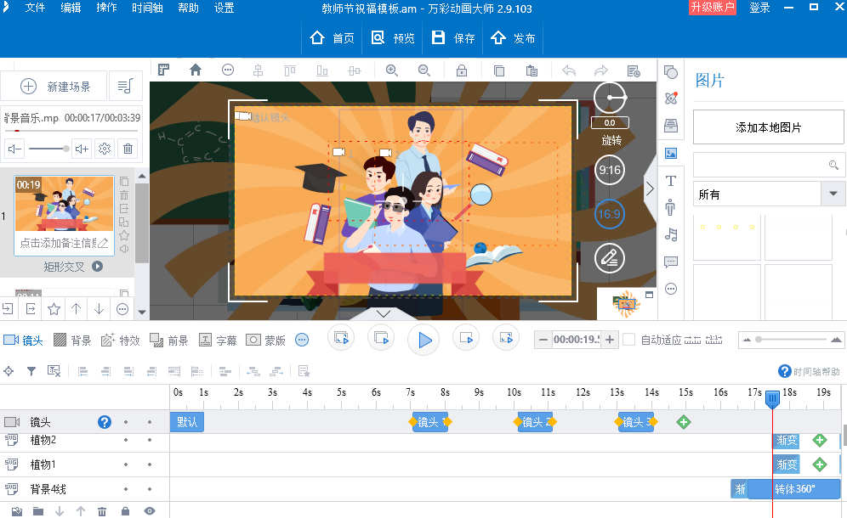Screen dimensions: 847x518
Task: Zoom in on the canvas
Action: [392, 70]
